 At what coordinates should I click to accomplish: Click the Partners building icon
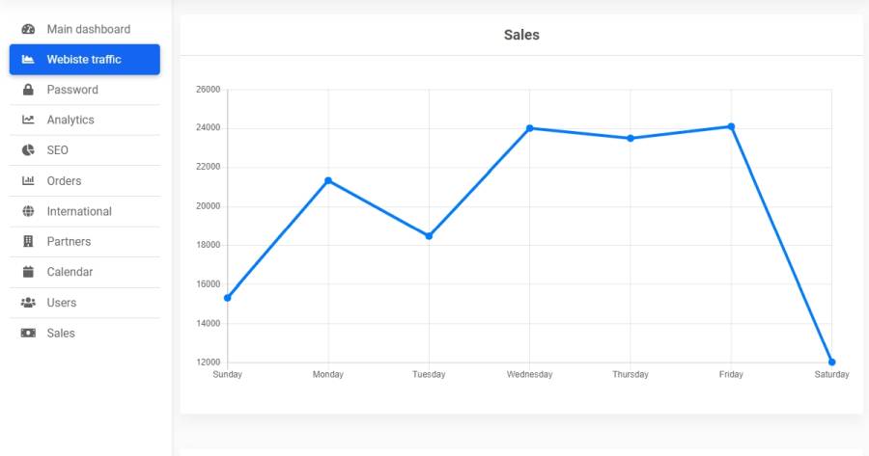[x=28, y=241]
